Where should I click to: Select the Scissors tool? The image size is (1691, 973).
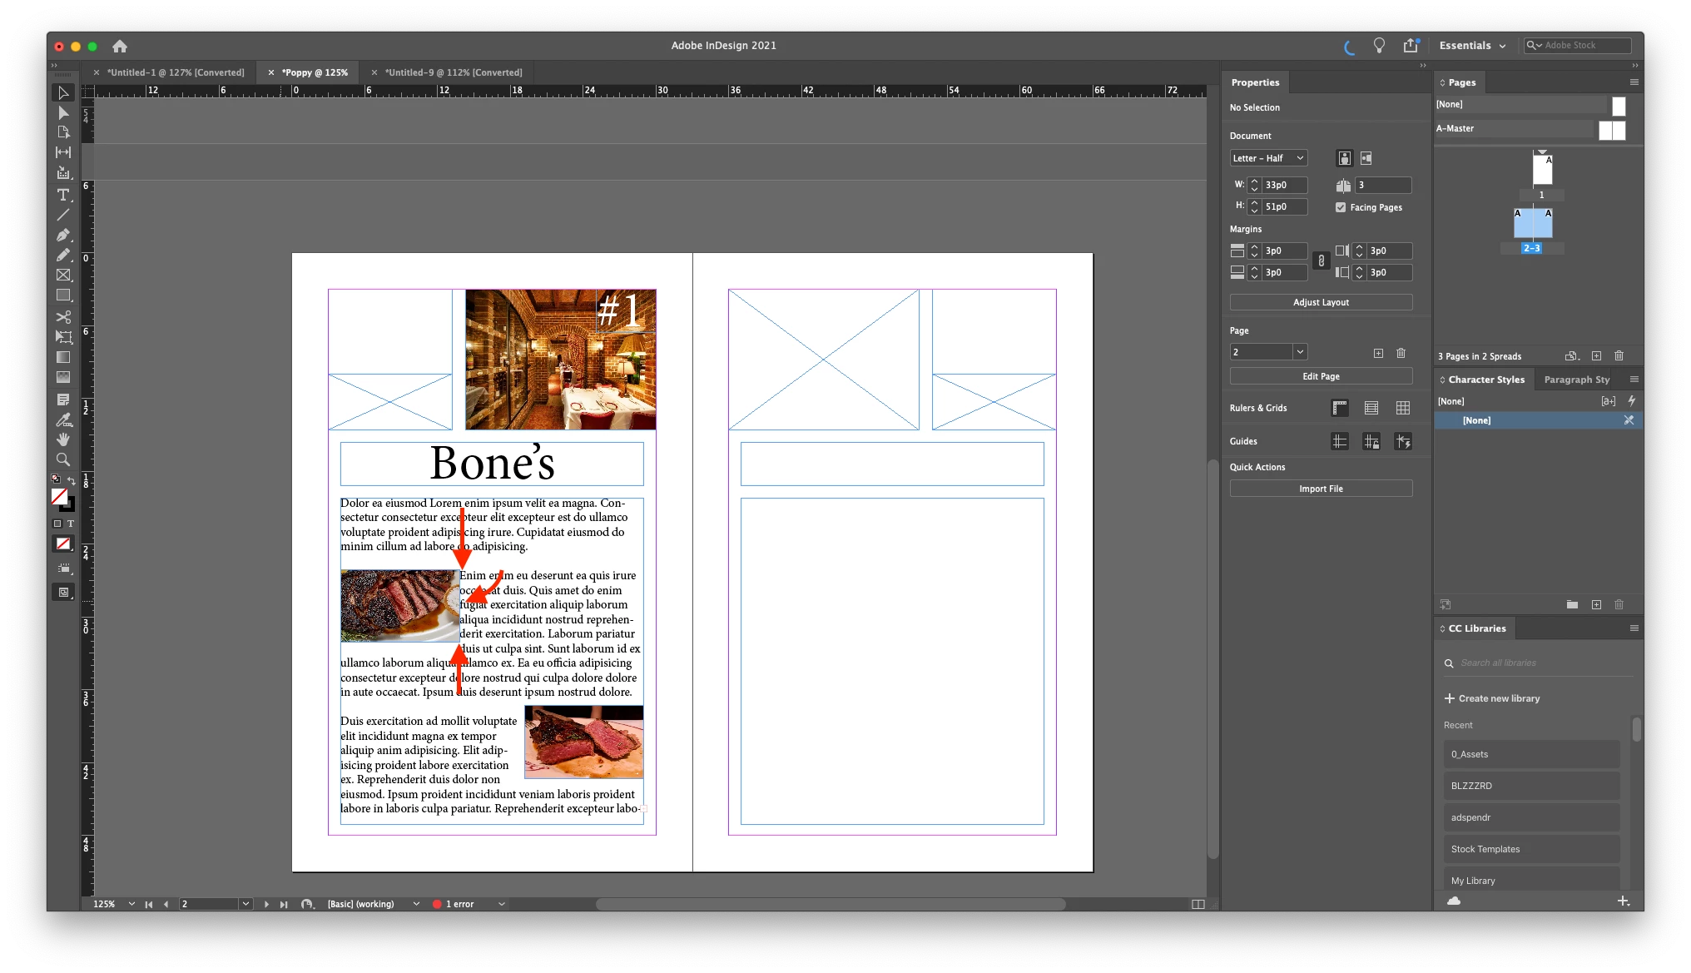tap(62, 316)
